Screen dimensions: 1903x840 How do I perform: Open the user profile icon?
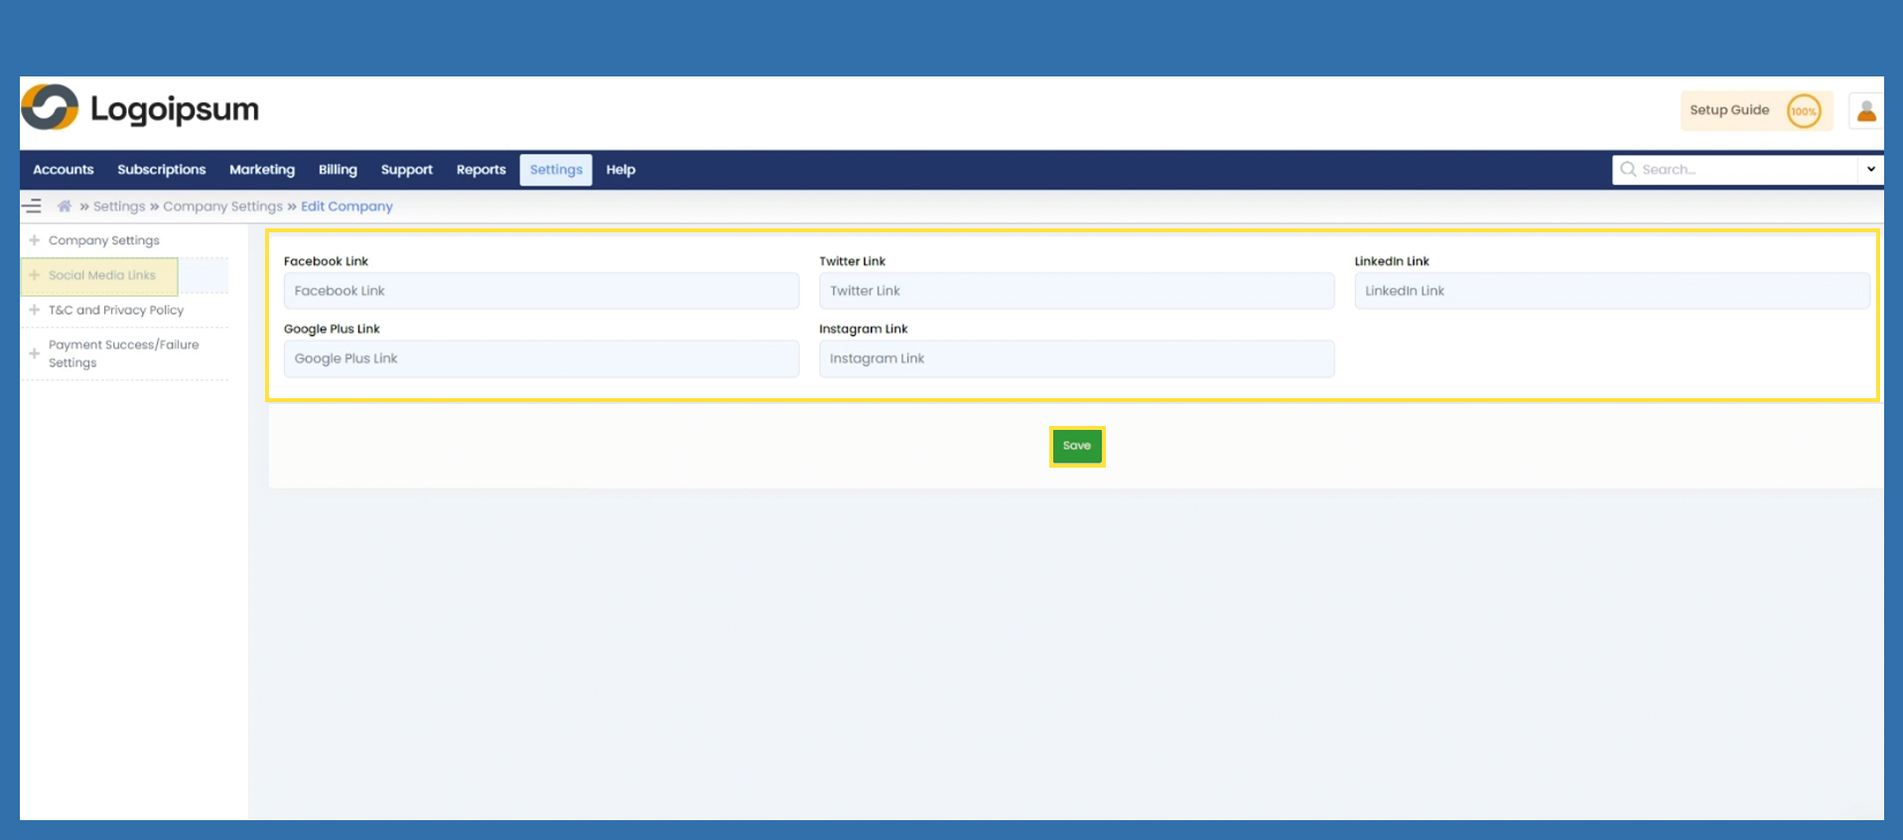pyautogui.click(x=1865, y=111)
